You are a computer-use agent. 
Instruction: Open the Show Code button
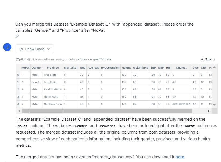coord(35,49)
